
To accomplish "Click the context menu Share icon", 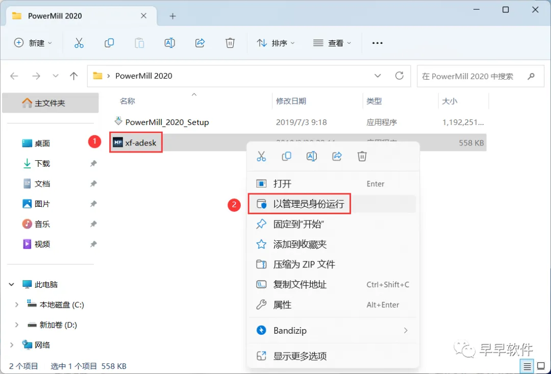I will point(337,156).
